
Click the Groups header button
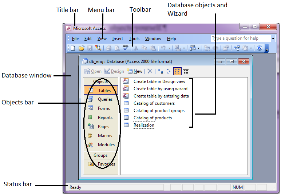click(100, 155)
